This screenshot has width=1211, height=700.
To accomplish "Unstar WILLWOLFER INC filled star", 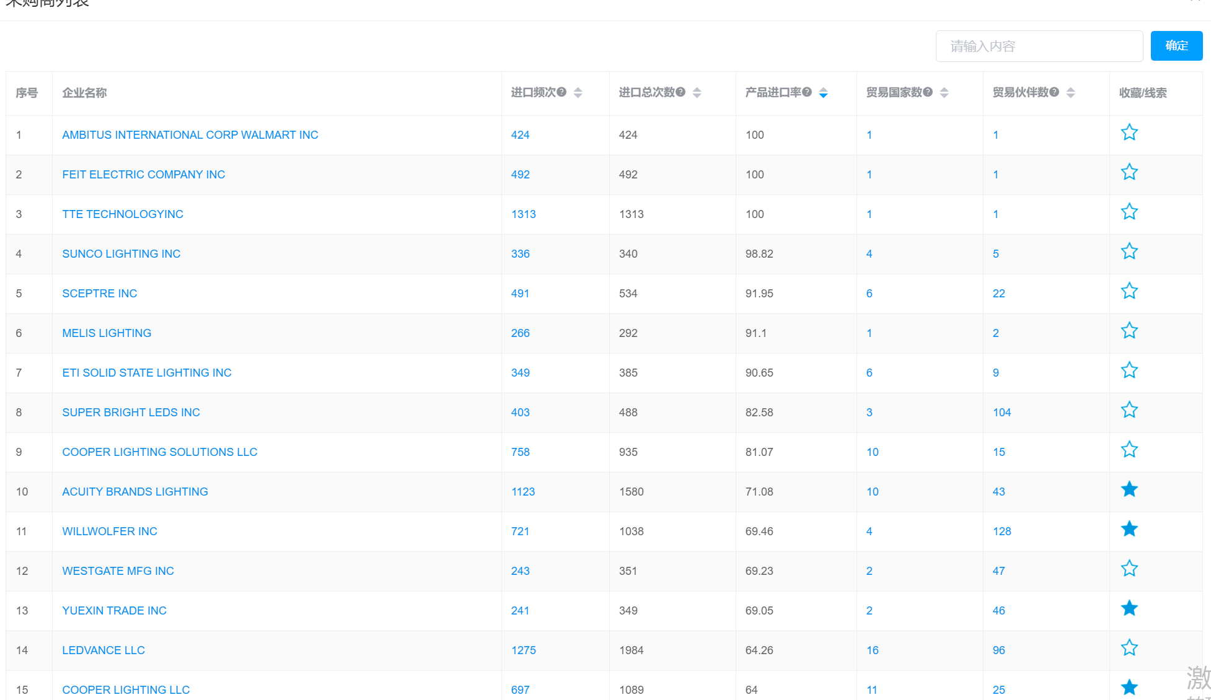I will coord(1129,529).
